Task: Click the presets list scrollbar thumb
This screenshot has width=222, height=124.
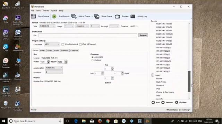Action: pos(189,81)
